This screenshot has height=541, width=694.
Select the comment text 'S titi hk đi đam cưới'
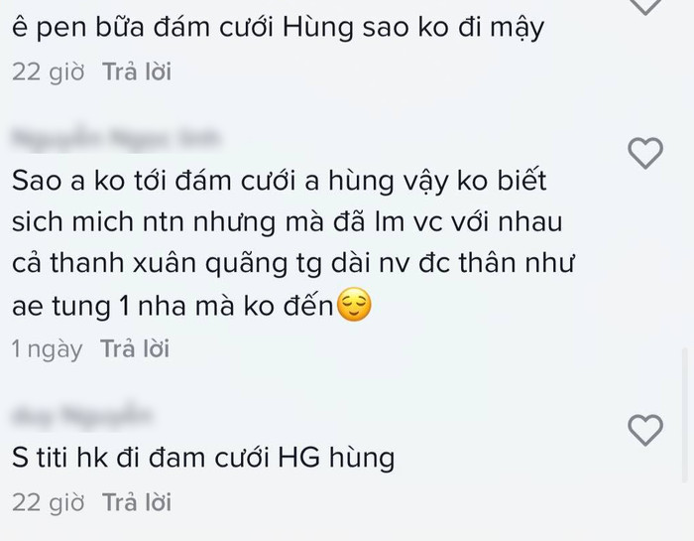click(141, 458)
